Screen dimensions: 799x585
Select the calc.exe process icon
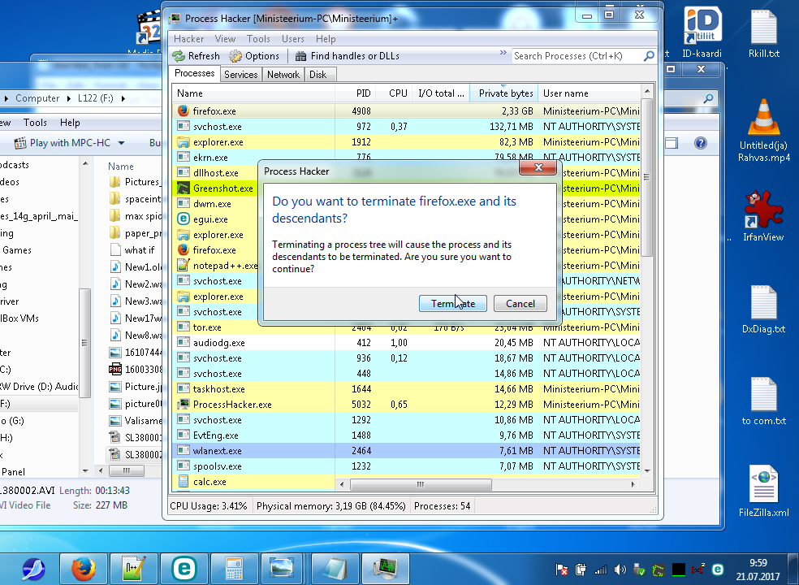[x=184, y=482]
